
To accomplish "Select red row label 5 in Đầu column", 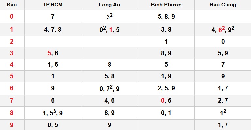I will coord(12,76).
